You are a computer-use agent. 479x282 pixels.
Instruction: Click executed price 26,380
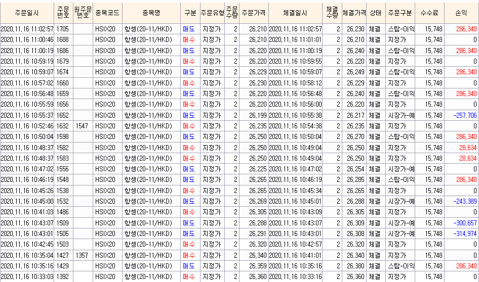355,266
